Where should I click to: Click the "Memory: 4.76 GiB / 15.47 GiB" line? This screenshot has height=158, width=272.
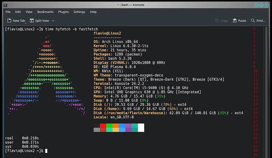pos(129,96)
